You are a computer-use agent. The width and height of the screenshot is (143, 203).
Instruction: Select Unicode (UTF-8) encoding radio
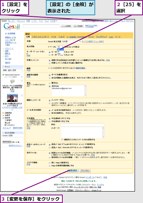coord(50,148)
